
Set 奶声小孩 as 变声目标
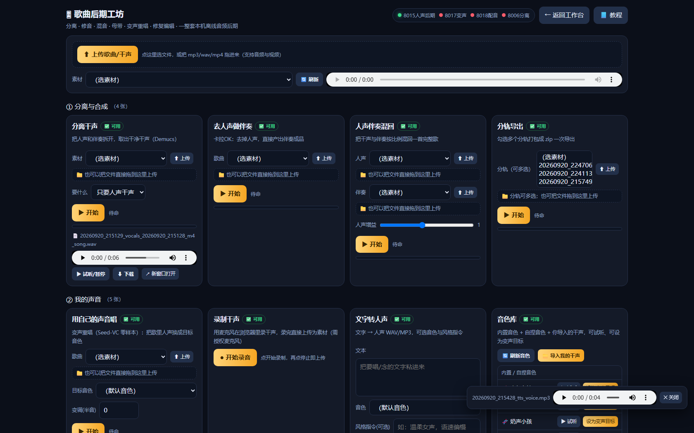tap(600, 421)
